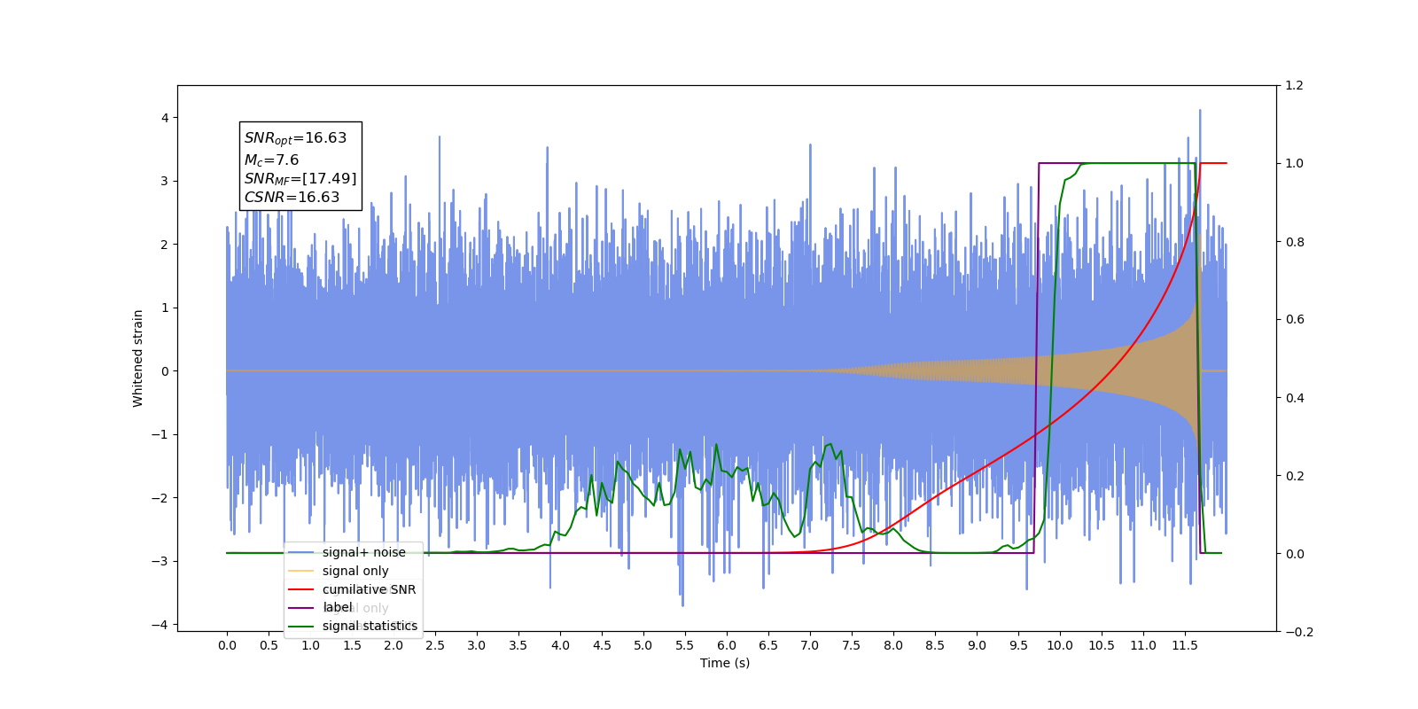This screenshot has width=1418, height=709.
Task: Click the 7.5 tick on the Time axis
Action: 852,645
